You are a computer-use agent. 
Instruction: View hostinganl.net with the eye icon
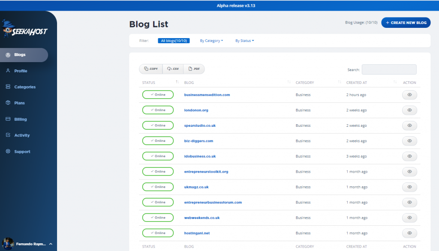(409, 233)
